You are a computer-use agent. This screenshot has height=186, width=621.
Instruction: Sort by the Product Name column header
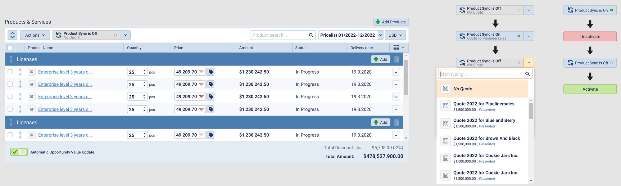point(41,48)
